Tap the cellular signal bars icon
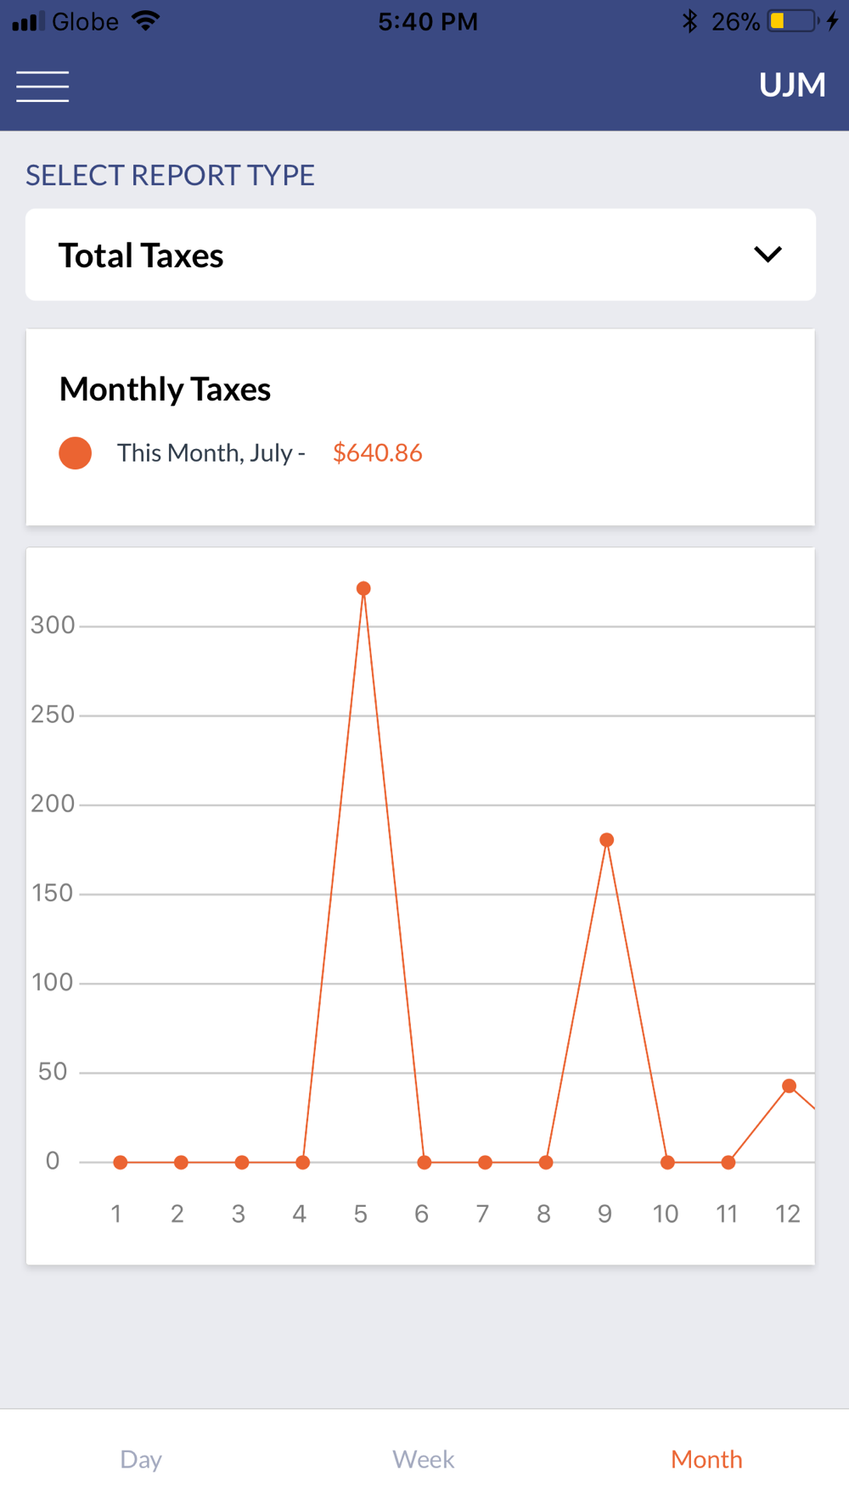The width and height of the screenshot is (849, 1509). coord(28,21)
